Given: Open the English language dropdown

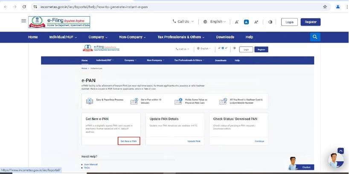Looking at the screenshot, I should (x=215, y=22).
